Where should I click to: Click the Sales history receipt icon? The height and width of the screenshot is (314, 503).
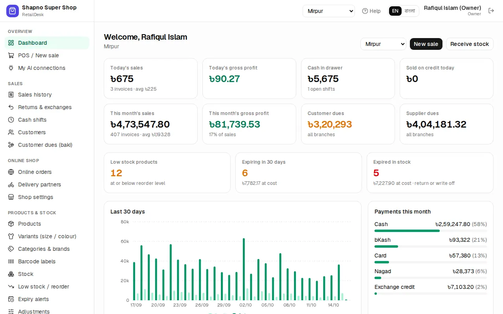click(11, 95)
